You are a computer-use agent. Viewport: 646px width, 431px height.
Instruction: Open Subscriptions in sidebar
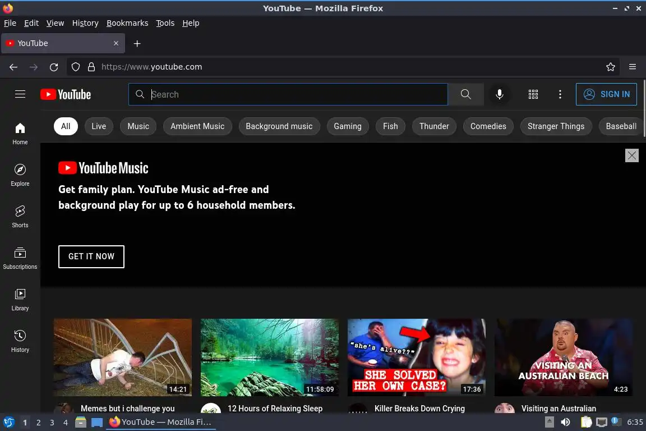(x=20, y=258)
